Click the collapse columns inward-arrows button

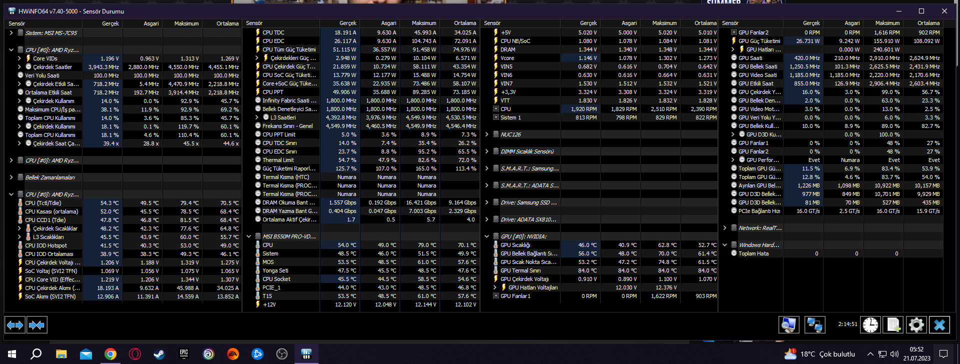36,325
